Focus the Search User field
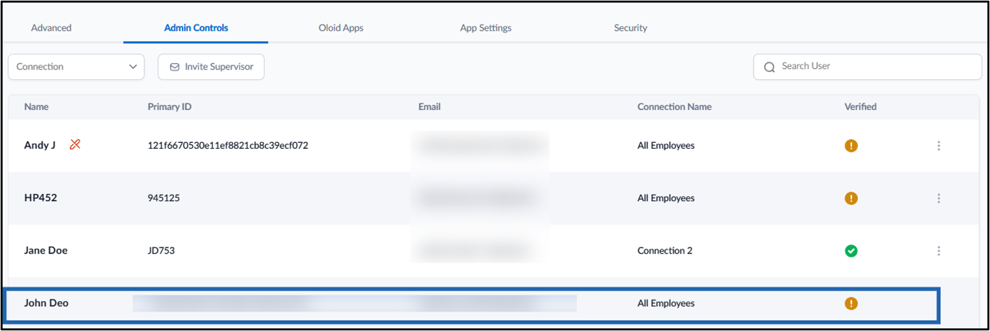The image size is (990, 331). [x=867, y=67]
